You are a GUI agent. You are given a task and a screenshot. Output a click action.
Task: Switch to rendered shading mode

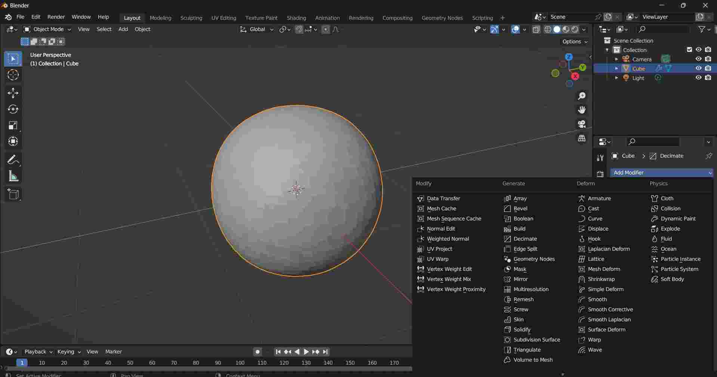tap(575, 30)
